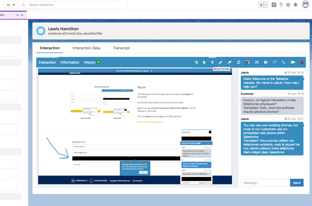Toggle the chat translation icon
This screenshot has width=312, height=206.
tap(196, 62)
